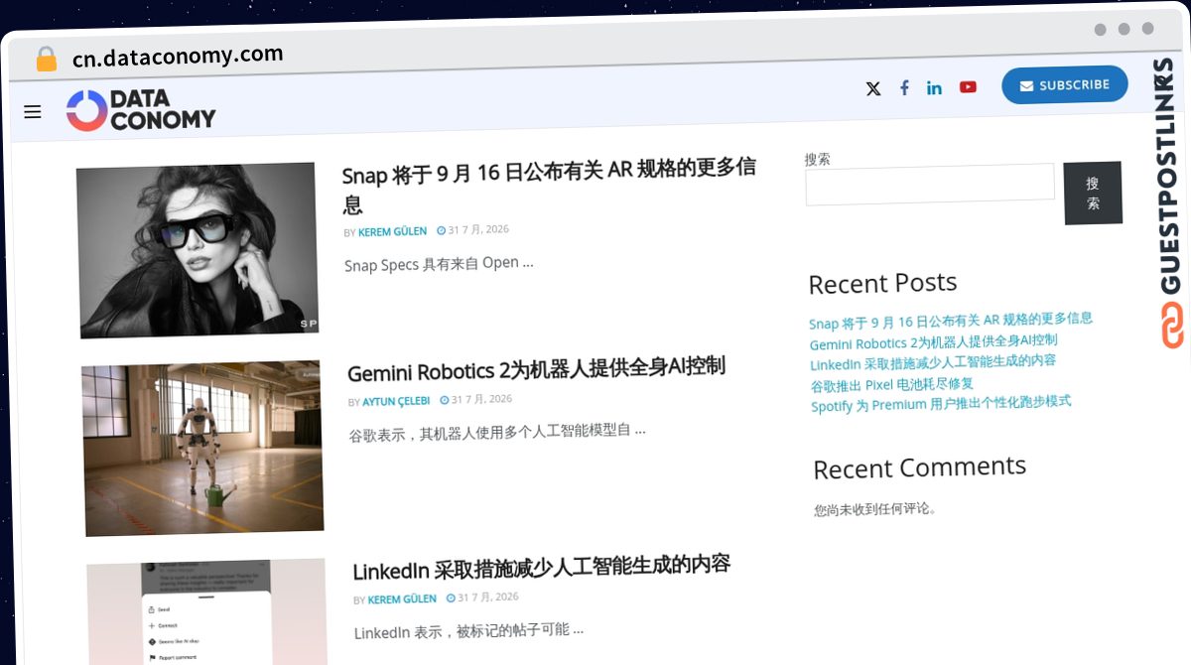Open the Snap AR glasses article thumbnail
1191x665 pixels.
(197, 250)
